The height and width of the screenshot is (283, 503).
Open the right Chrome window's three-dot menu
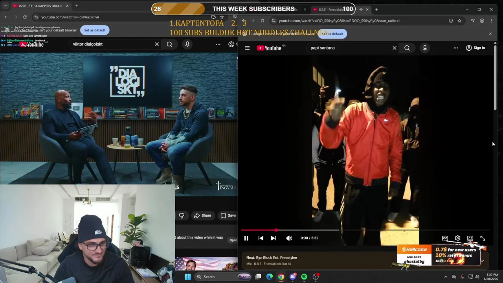point(492,20)
